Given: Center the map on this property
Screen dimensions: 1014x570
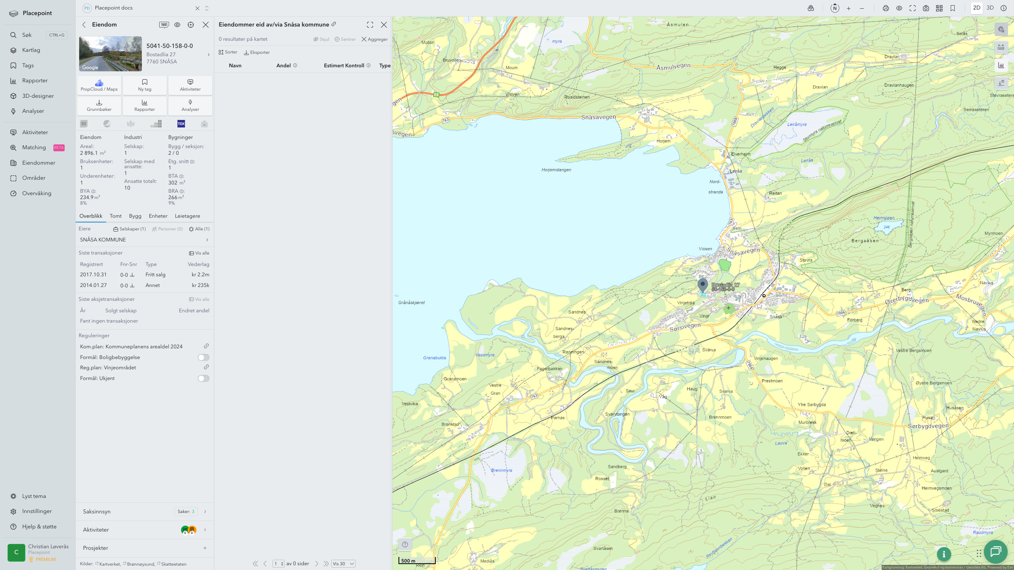Looking at the screenshot, I should (x=191, y=25).
